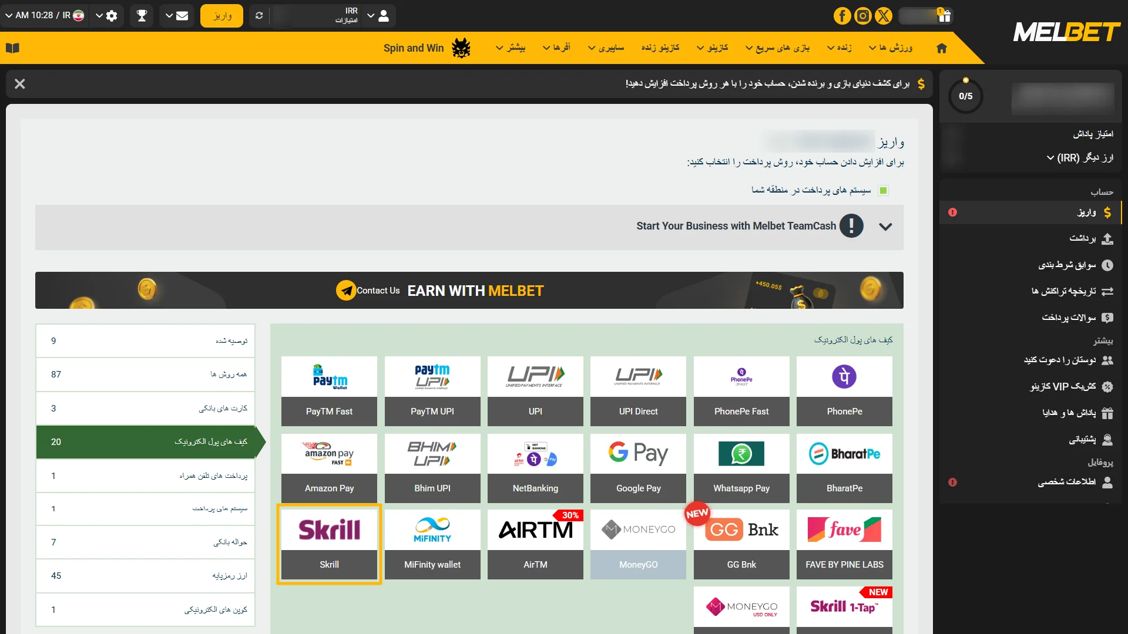Open the language and time dropdown
Screen dimensions: 1128x634
coord(45,15)
